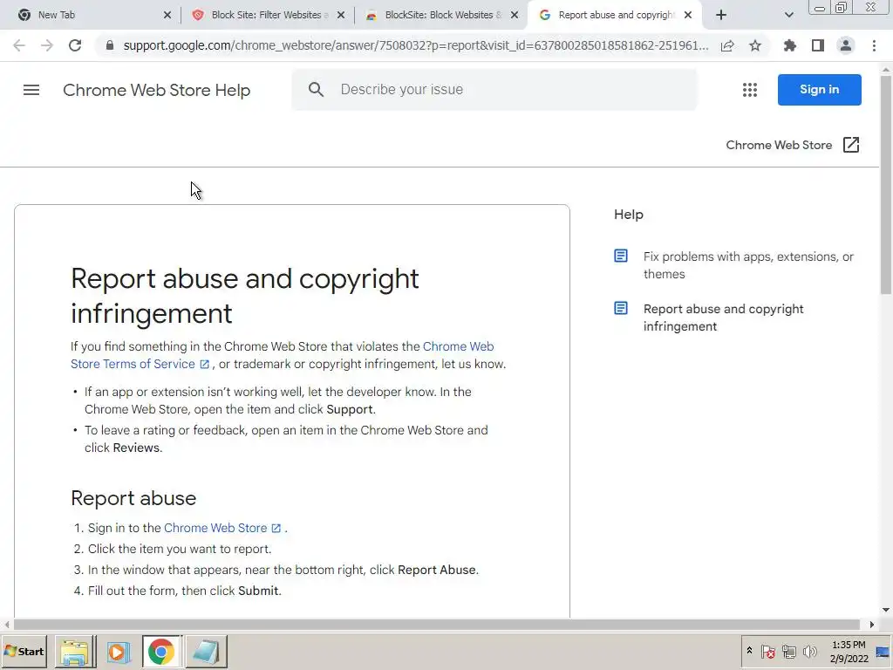Click the volume speaker tray icon
This screenshot has height=670, width=893.
coord(809,651)
